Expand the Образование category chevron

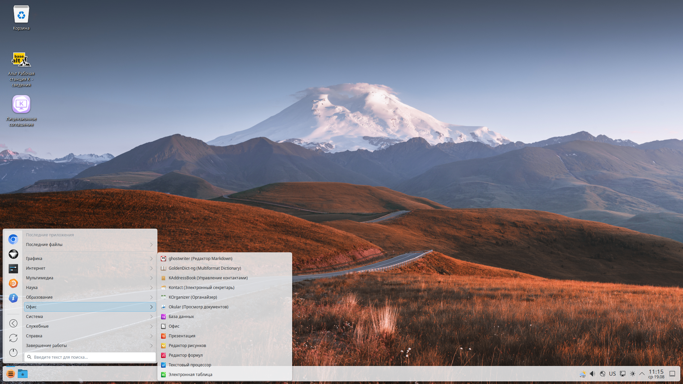tap(151, 297)
